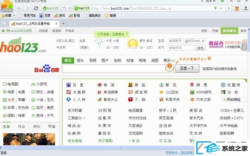
Task: Switch to the 社会 news tab
Action: [x=21, y=127]
